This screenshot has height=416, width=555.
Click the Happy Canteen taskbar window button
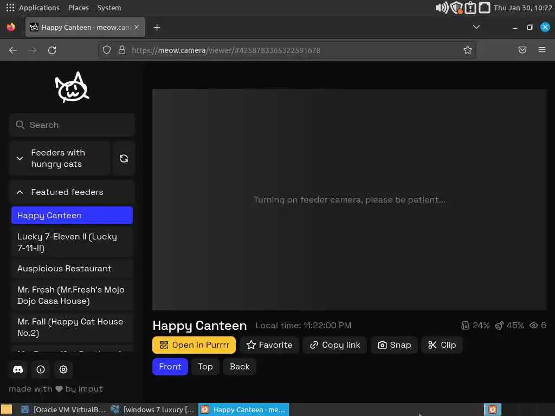(243, 409)
